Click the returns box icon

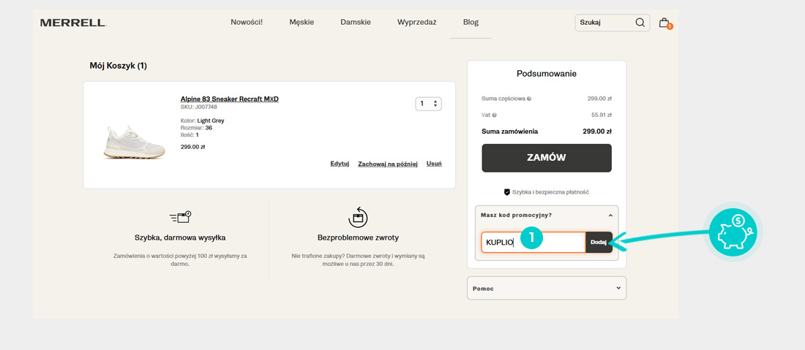click(359, 217)
